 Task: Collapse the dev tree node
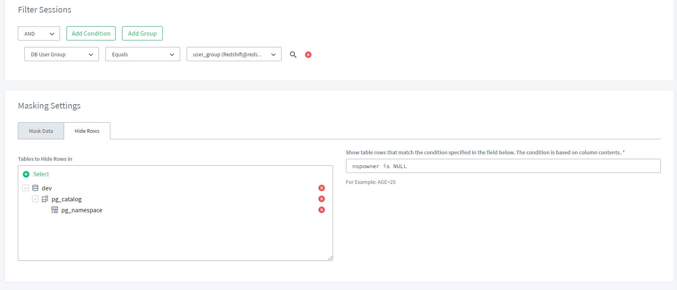point(26,188)
